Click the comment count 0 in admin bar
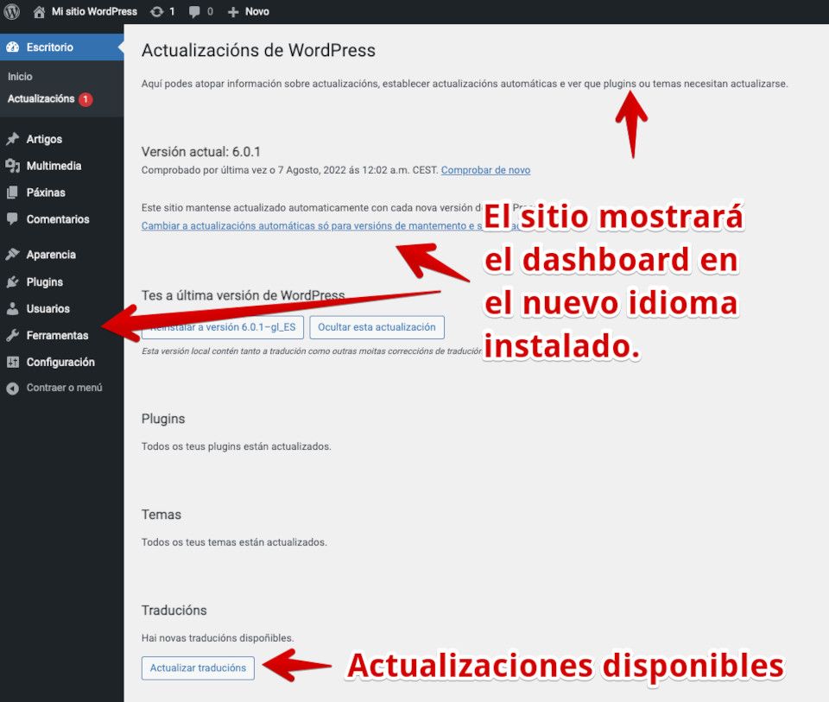 click(210, 11)
